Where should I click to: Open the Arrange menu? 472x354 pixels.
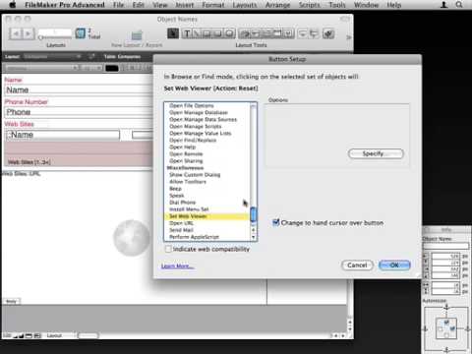277,5
